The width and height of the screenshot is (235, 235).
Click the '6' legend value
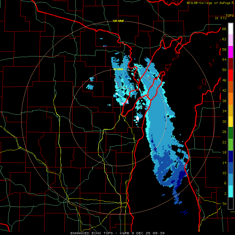point(225,183)
